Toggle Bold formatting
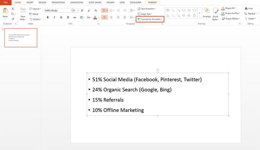 click(x=48, y=17)
